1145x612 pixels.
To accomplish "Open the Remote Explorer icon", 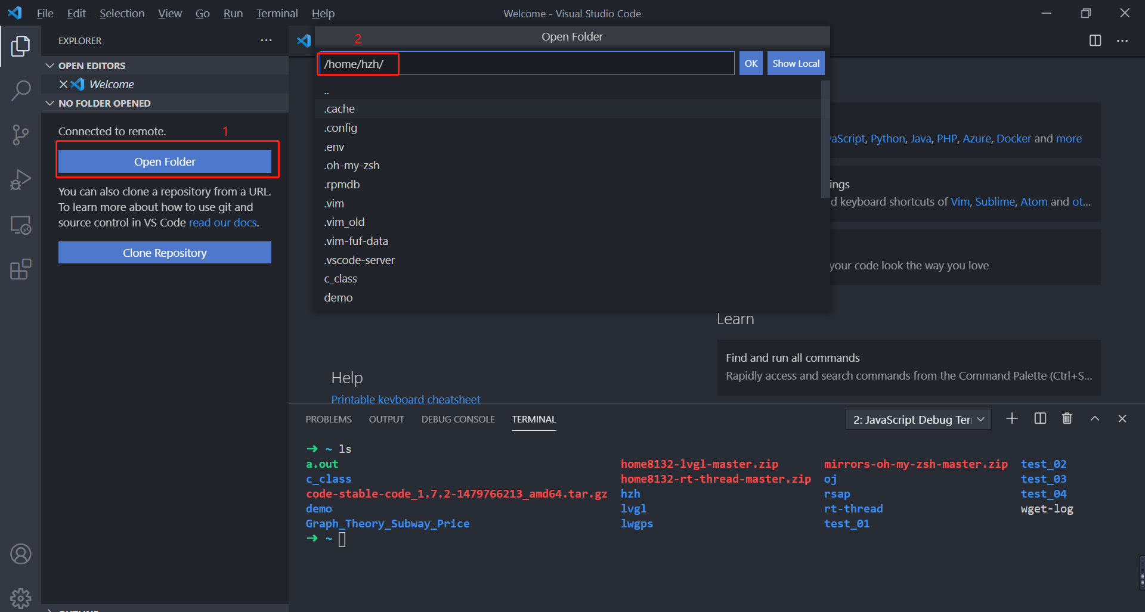I will [x=20, y=225].
